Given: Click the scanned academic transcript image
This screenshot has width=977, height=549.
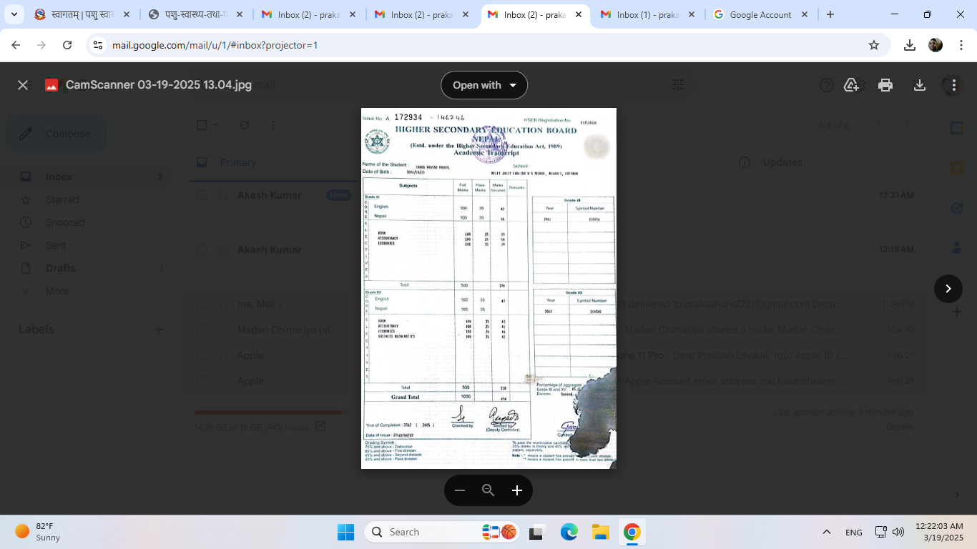Looking at the screenshot, I should pyautogui.click(x=488, y=288).
